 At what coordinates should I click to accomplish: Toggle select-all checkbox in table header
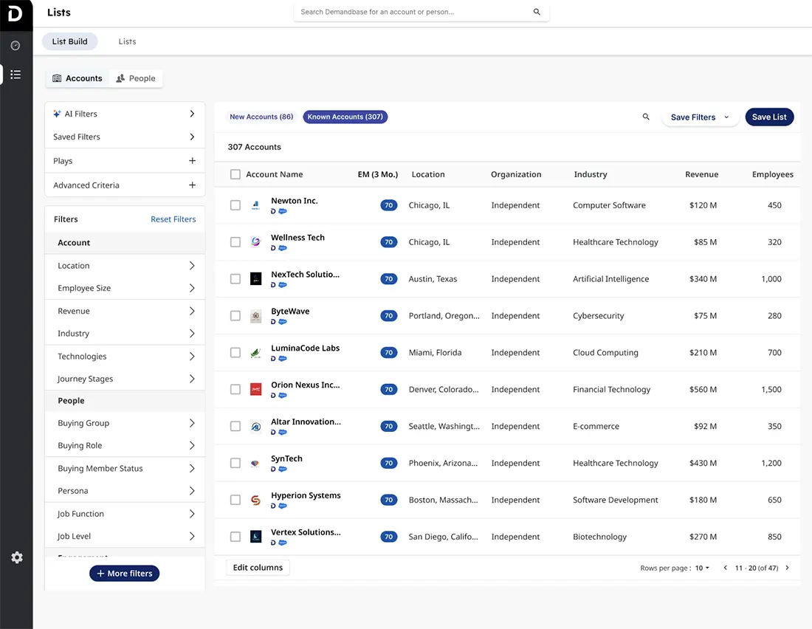[235, 174]
